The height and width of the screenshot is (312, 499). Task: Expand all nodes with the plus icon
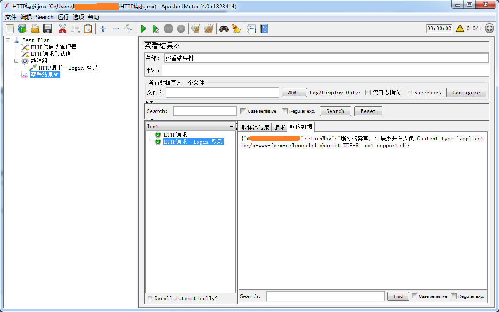click(103, 29)
